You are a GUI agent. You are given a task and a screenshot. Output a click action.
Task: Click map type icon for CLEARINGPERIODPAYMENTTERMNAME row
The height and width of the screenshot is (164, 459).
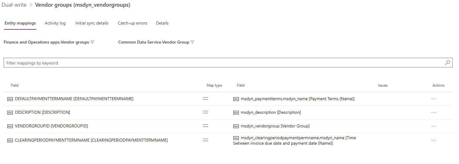205,140
